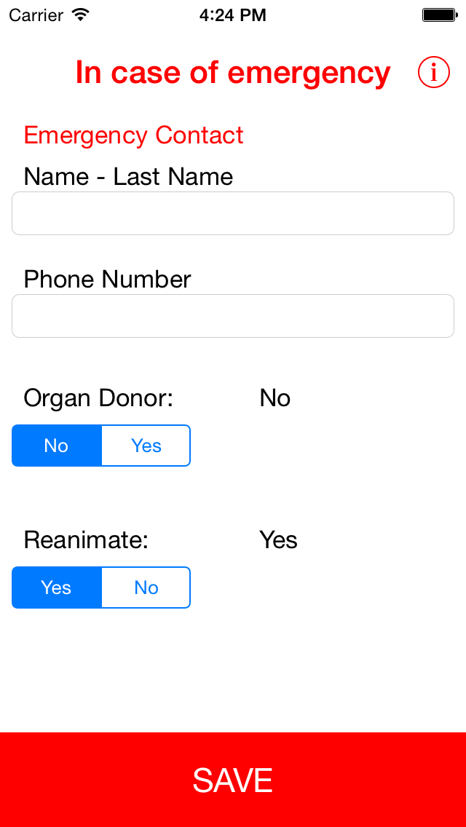Tap the Reanimate status value Yes
The height and width of the screenshot is (827, 466).
(x=278, y=540)
